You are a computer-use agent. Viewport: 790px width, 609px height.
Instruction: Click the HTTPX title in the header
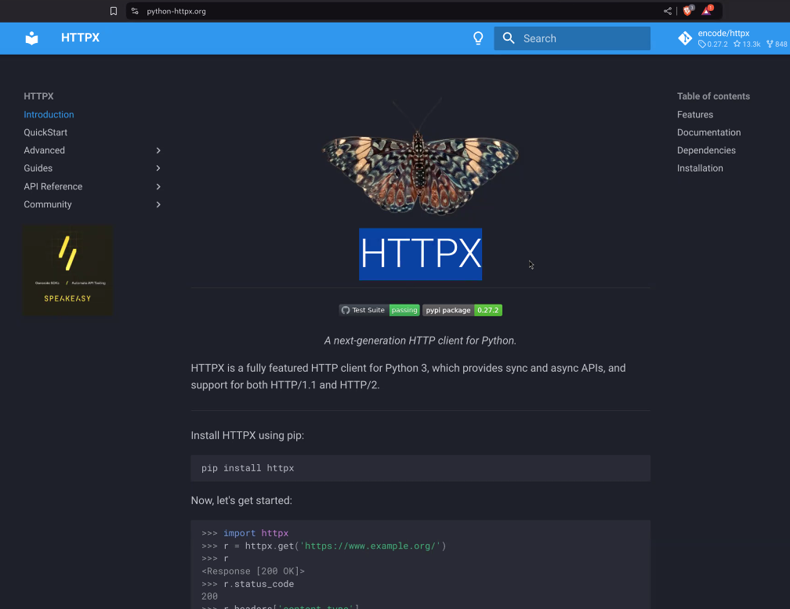80,38
